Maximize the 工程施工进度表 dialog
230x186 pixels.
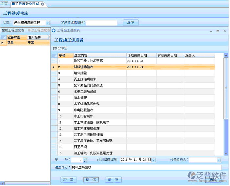click(218, 31)
